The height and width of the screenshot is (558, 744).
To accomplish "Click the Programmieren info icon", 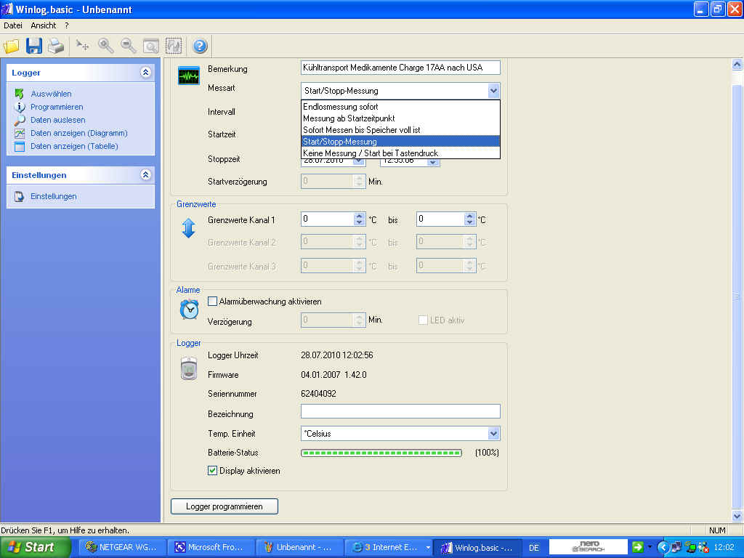I will pos(20,107).
